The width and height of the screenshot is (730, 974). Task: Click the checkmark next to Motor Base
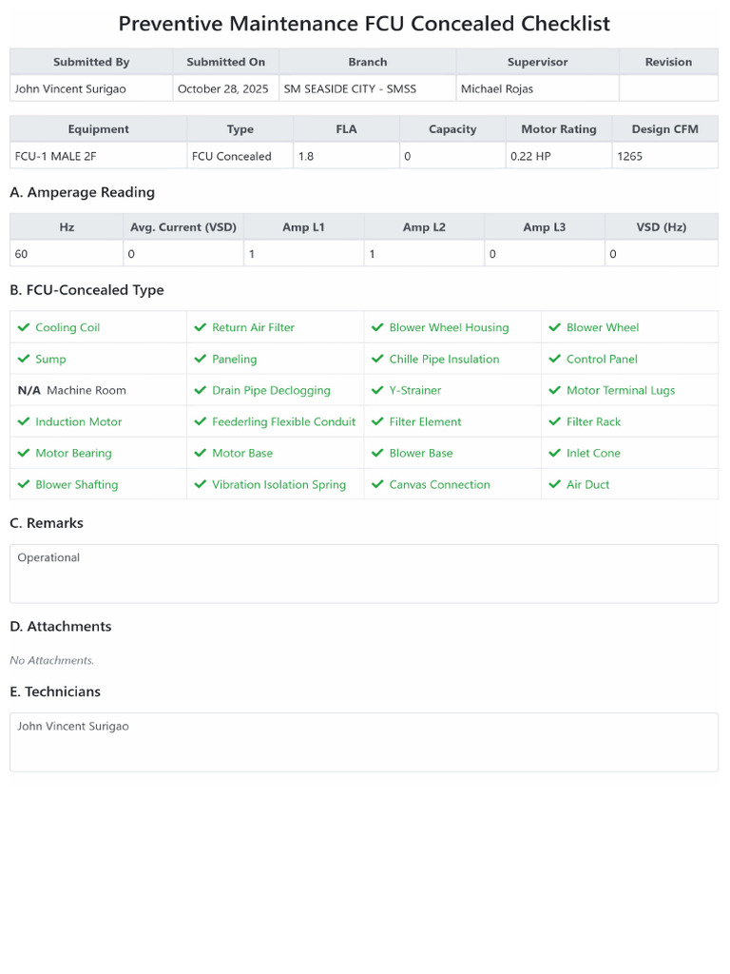coord(201,453)
